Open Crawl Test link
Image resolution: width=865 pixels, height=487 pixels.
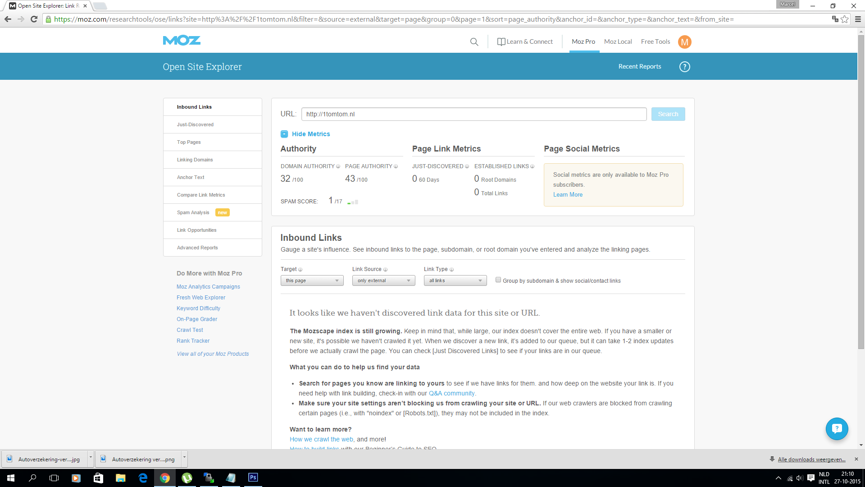190,330
